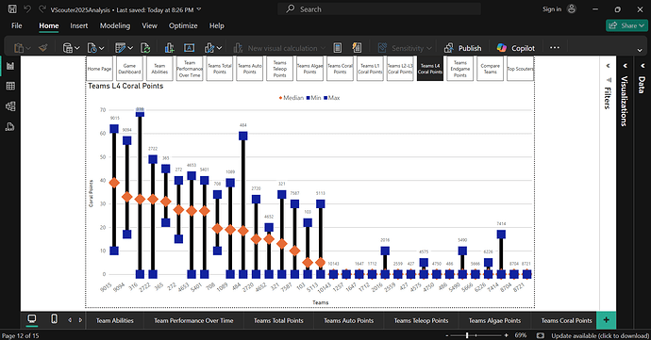The image size is (651, 340).
Task: Open Report view in left sidebar
Action: [10, 66]
